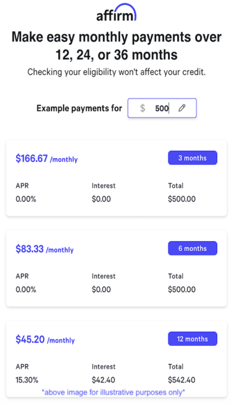Click the $83.33 /monthly amount
The image size is (233, 403).
click(45, 249)
